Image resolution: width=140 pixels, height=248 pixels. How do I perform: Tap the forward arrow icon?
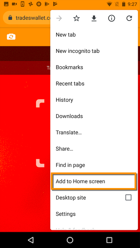(x=59, y=19)
